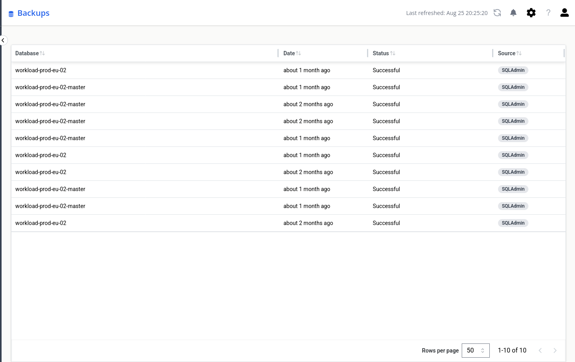The height and width of the screenshot is (362, 575).
Task: Open the notifications bell
Action: pos(513,13)
